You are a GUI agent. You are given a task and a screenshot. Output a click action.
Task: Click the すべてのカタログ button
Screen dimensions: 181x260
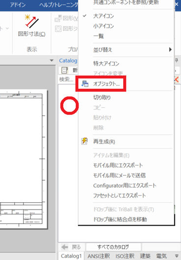(x=113, y=247)
